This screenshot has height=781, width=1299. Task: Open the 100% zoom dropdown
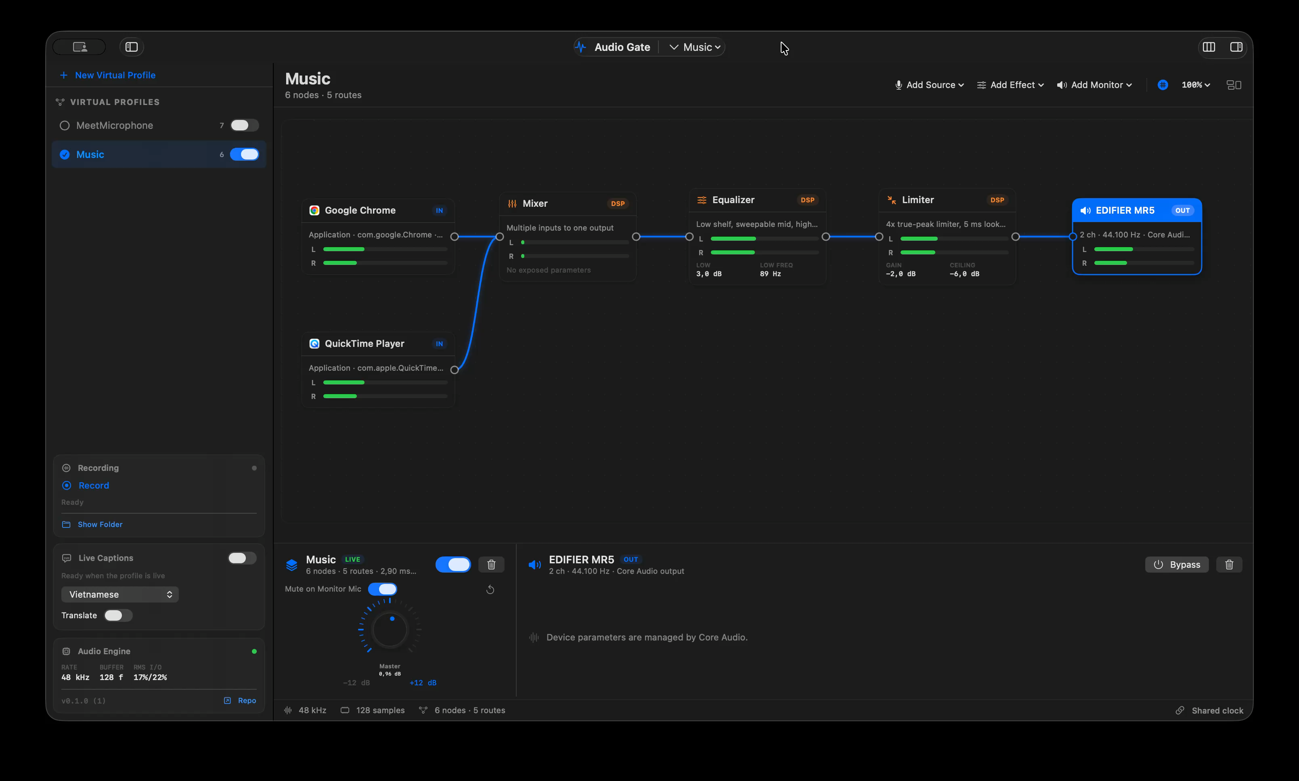[1195, 85]
